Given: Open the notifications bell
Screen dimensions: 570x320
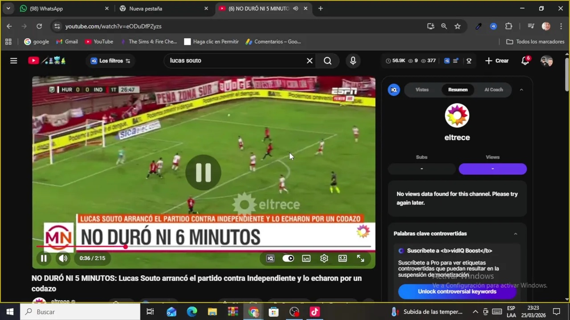Looking at the screenshot, I should click(x=525, y=61).
